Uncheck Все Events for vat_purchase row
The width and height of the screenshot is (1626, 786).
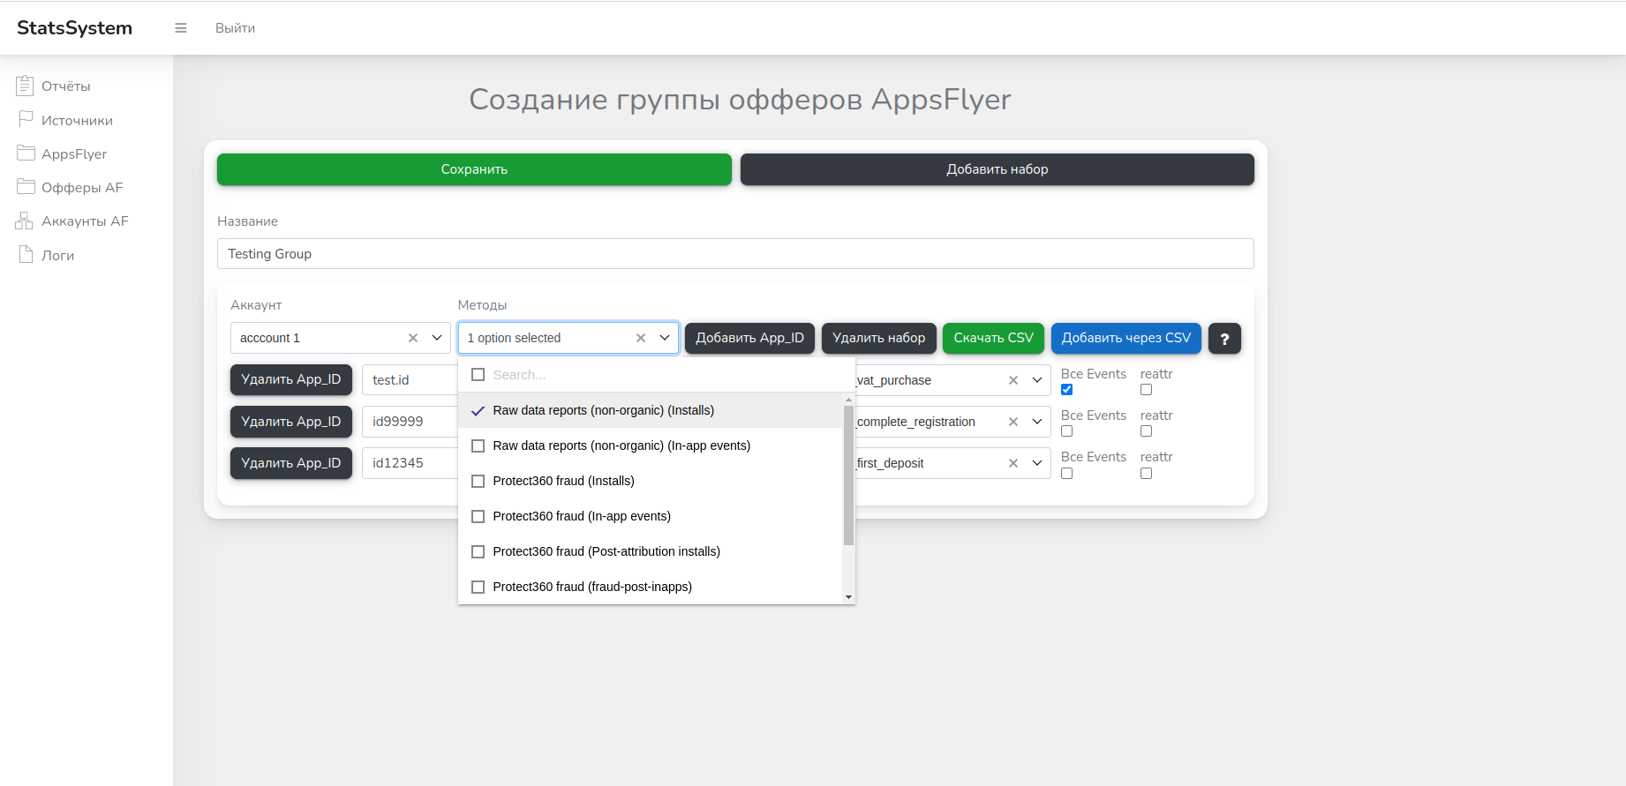point(1067,390)
